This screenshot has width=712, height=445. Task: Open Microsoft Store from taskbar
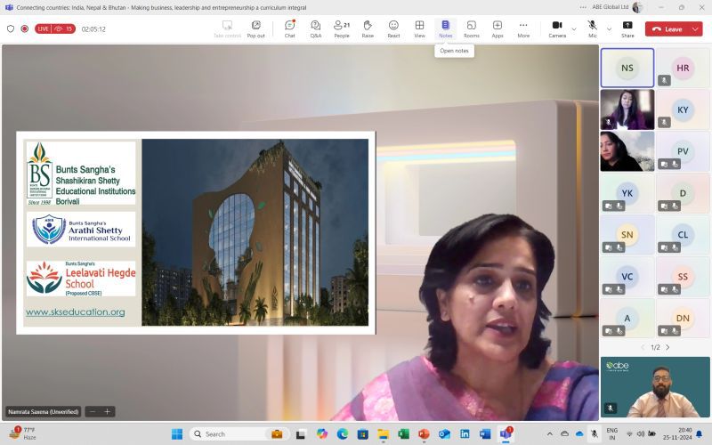363,434
